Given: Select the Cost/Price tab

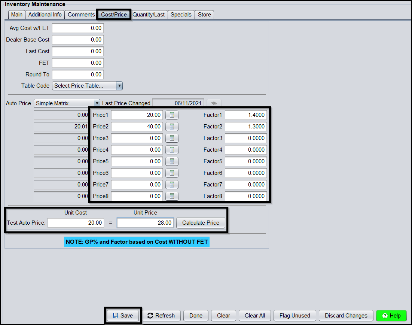Looking at the screenshot, I should (x=114, y=15).
